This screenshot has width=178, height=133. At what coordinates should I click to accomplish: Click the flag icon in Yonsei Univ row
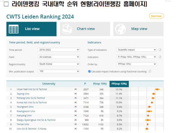75,124
